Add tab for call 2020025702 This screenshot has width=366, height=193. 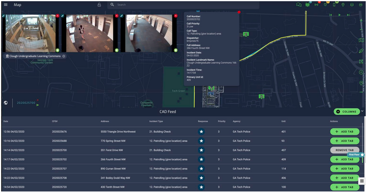pos(344,160)
